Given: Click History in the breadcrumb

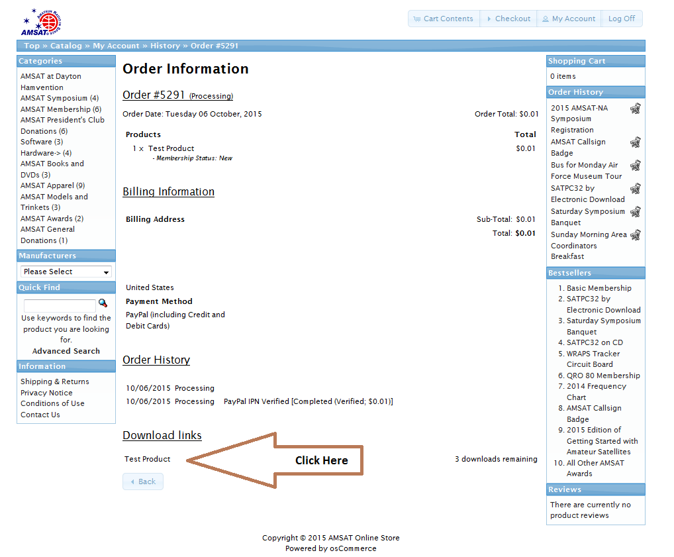Looking at the screenshot, I should [165, 46].
